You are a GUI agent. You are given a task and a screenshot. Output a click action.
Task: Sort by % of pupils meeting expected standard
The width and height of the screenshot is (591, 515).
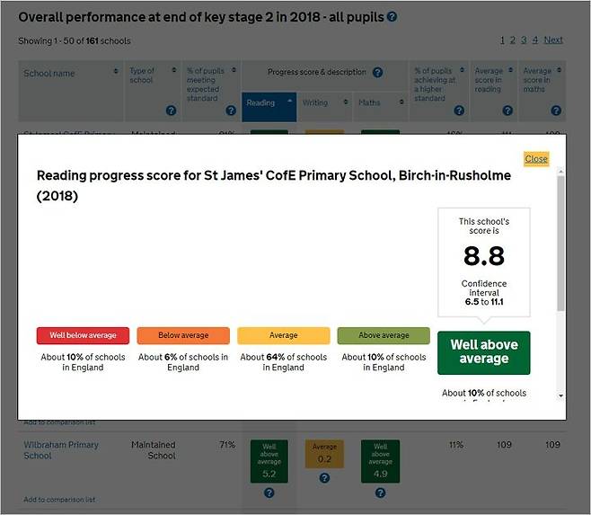tap(230, 72)
